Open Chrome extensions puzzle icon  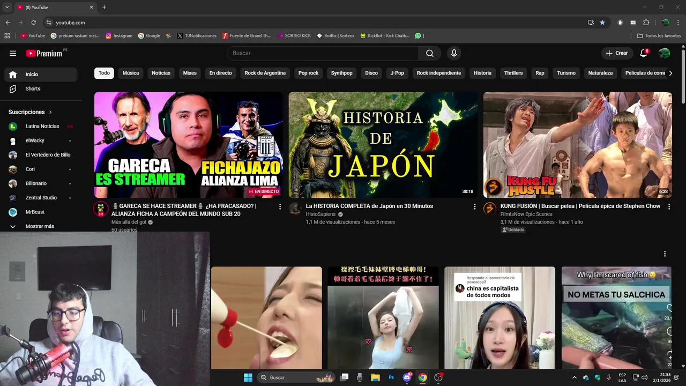click(x=646, y=23)
